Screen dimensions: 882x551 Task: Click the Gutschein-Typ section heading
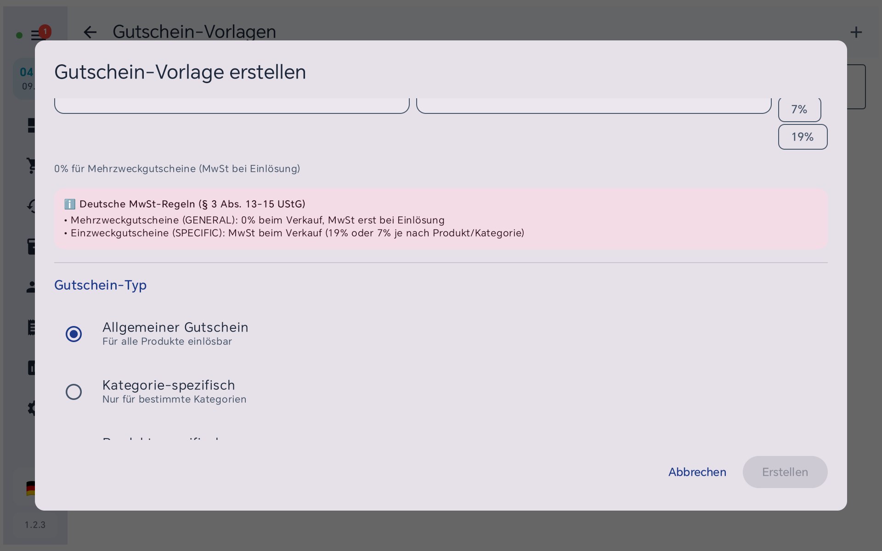(100, 285)
